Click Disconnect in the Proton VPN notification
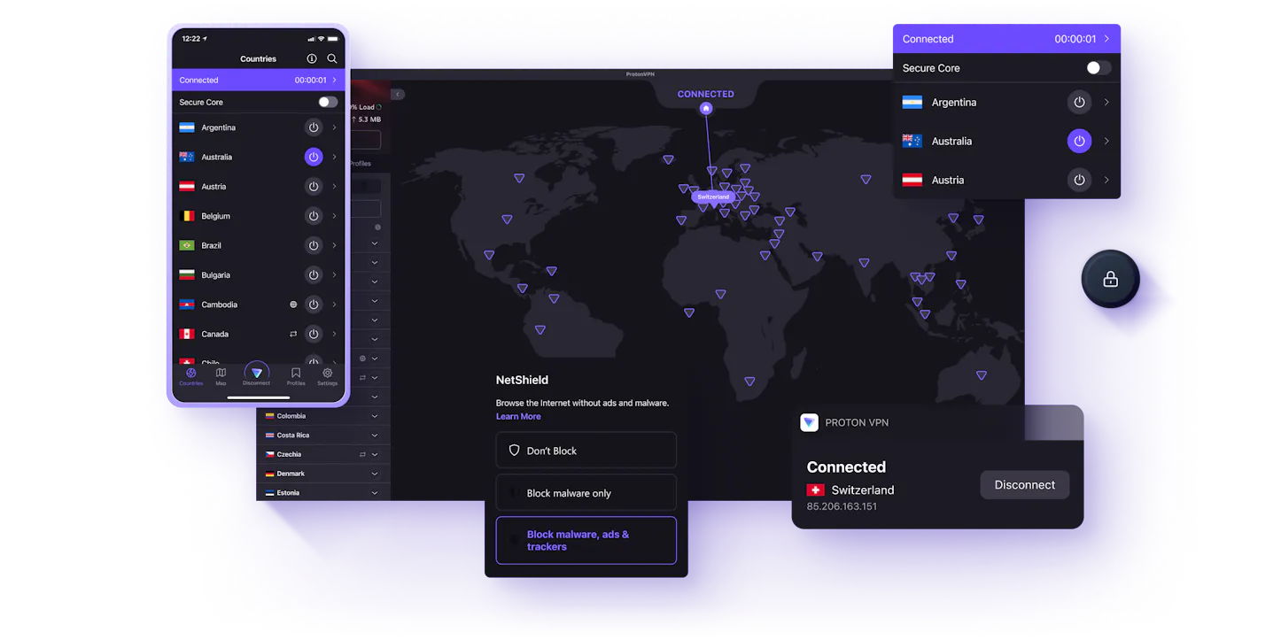Viewport: 1281px width, 640px height. 1025,485
